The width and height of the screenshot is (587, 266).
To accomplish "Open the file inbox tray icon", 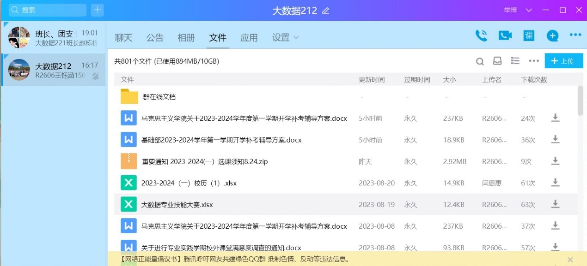I will point(497,61).
